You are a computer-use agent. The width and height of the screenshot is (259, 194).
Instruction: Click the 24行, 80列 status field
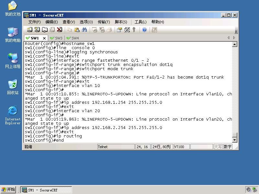[x=162, y=147]
